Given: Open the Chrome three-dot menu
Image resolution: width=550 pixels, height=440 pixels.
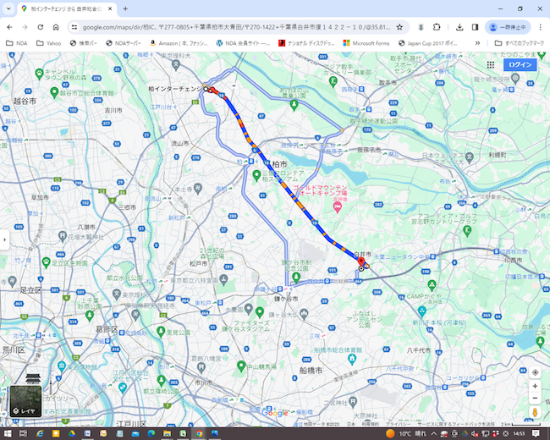Looking at the screenshot, I should pyautogui.click(x=540, y=27).
